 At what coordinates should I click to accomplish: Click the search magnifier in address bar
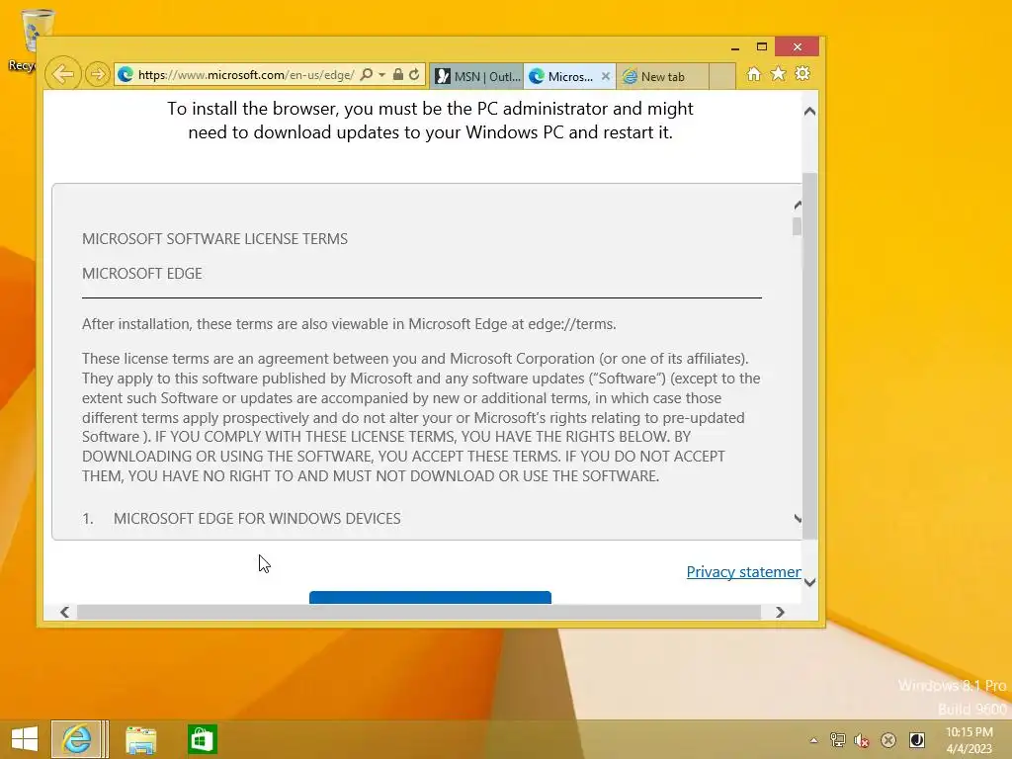click(366, 75)
